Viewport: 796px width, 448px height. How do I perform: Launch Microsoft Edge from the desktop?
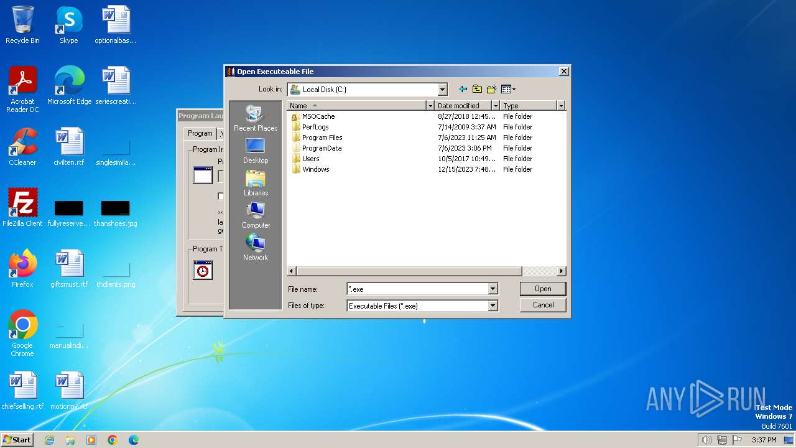click(69, 86)
